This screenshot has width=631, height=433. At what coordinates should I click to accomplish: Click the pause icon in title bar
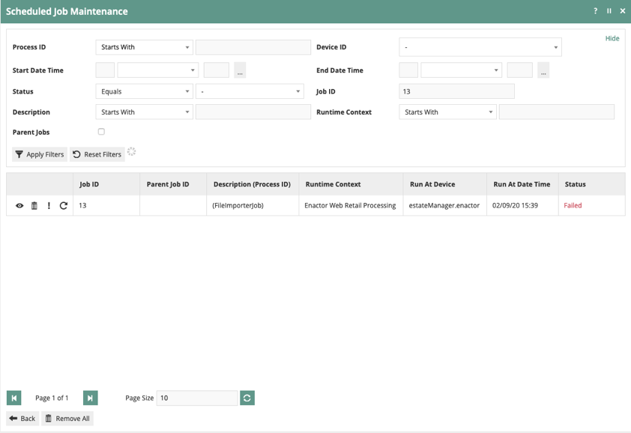pyautogui.click(x=609, y=11)
